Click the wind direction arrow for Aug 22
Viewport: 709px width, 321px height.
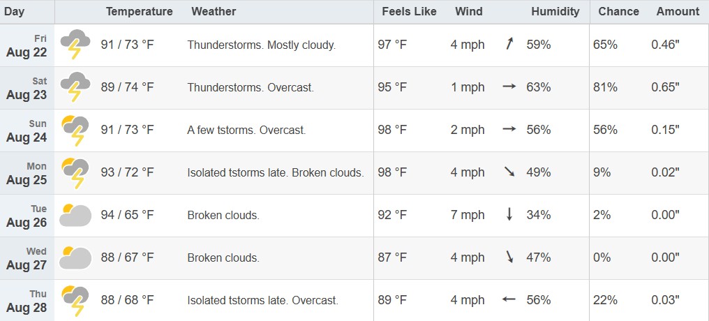click(x=509, y=44)
